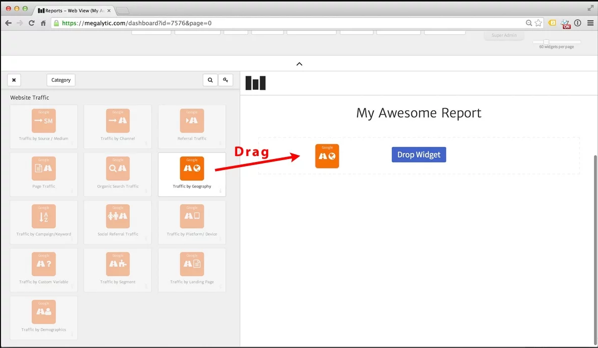Screen dimensions: 598x348
Task: Click the circled exclamation extension icon
Action: [578, 23]
